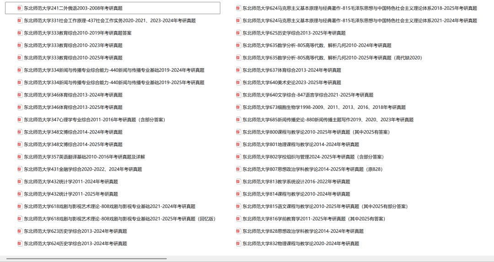Image resolution: width=494 pixels, height=262 pixels.
Task: Click PDF icon of 431金融学综合 file
Action: pos(20,169)
